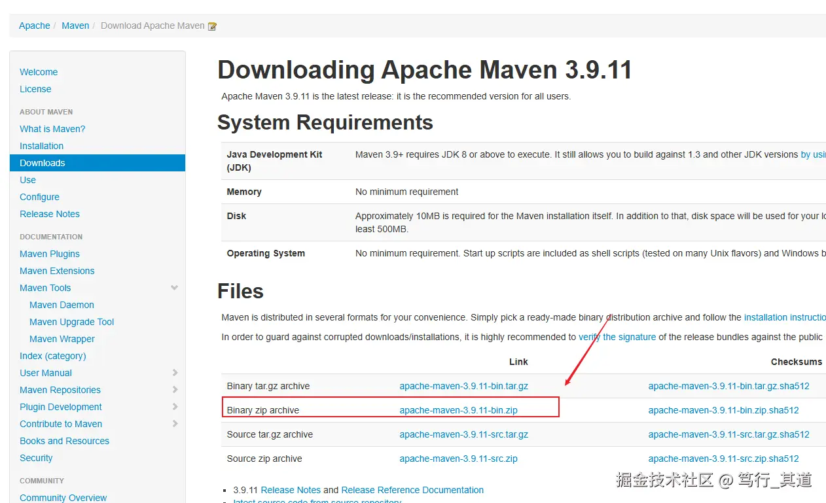Open Release Notes in the sidebar
The height and width of the screenshot is (503, 826).
pos(50,214)
